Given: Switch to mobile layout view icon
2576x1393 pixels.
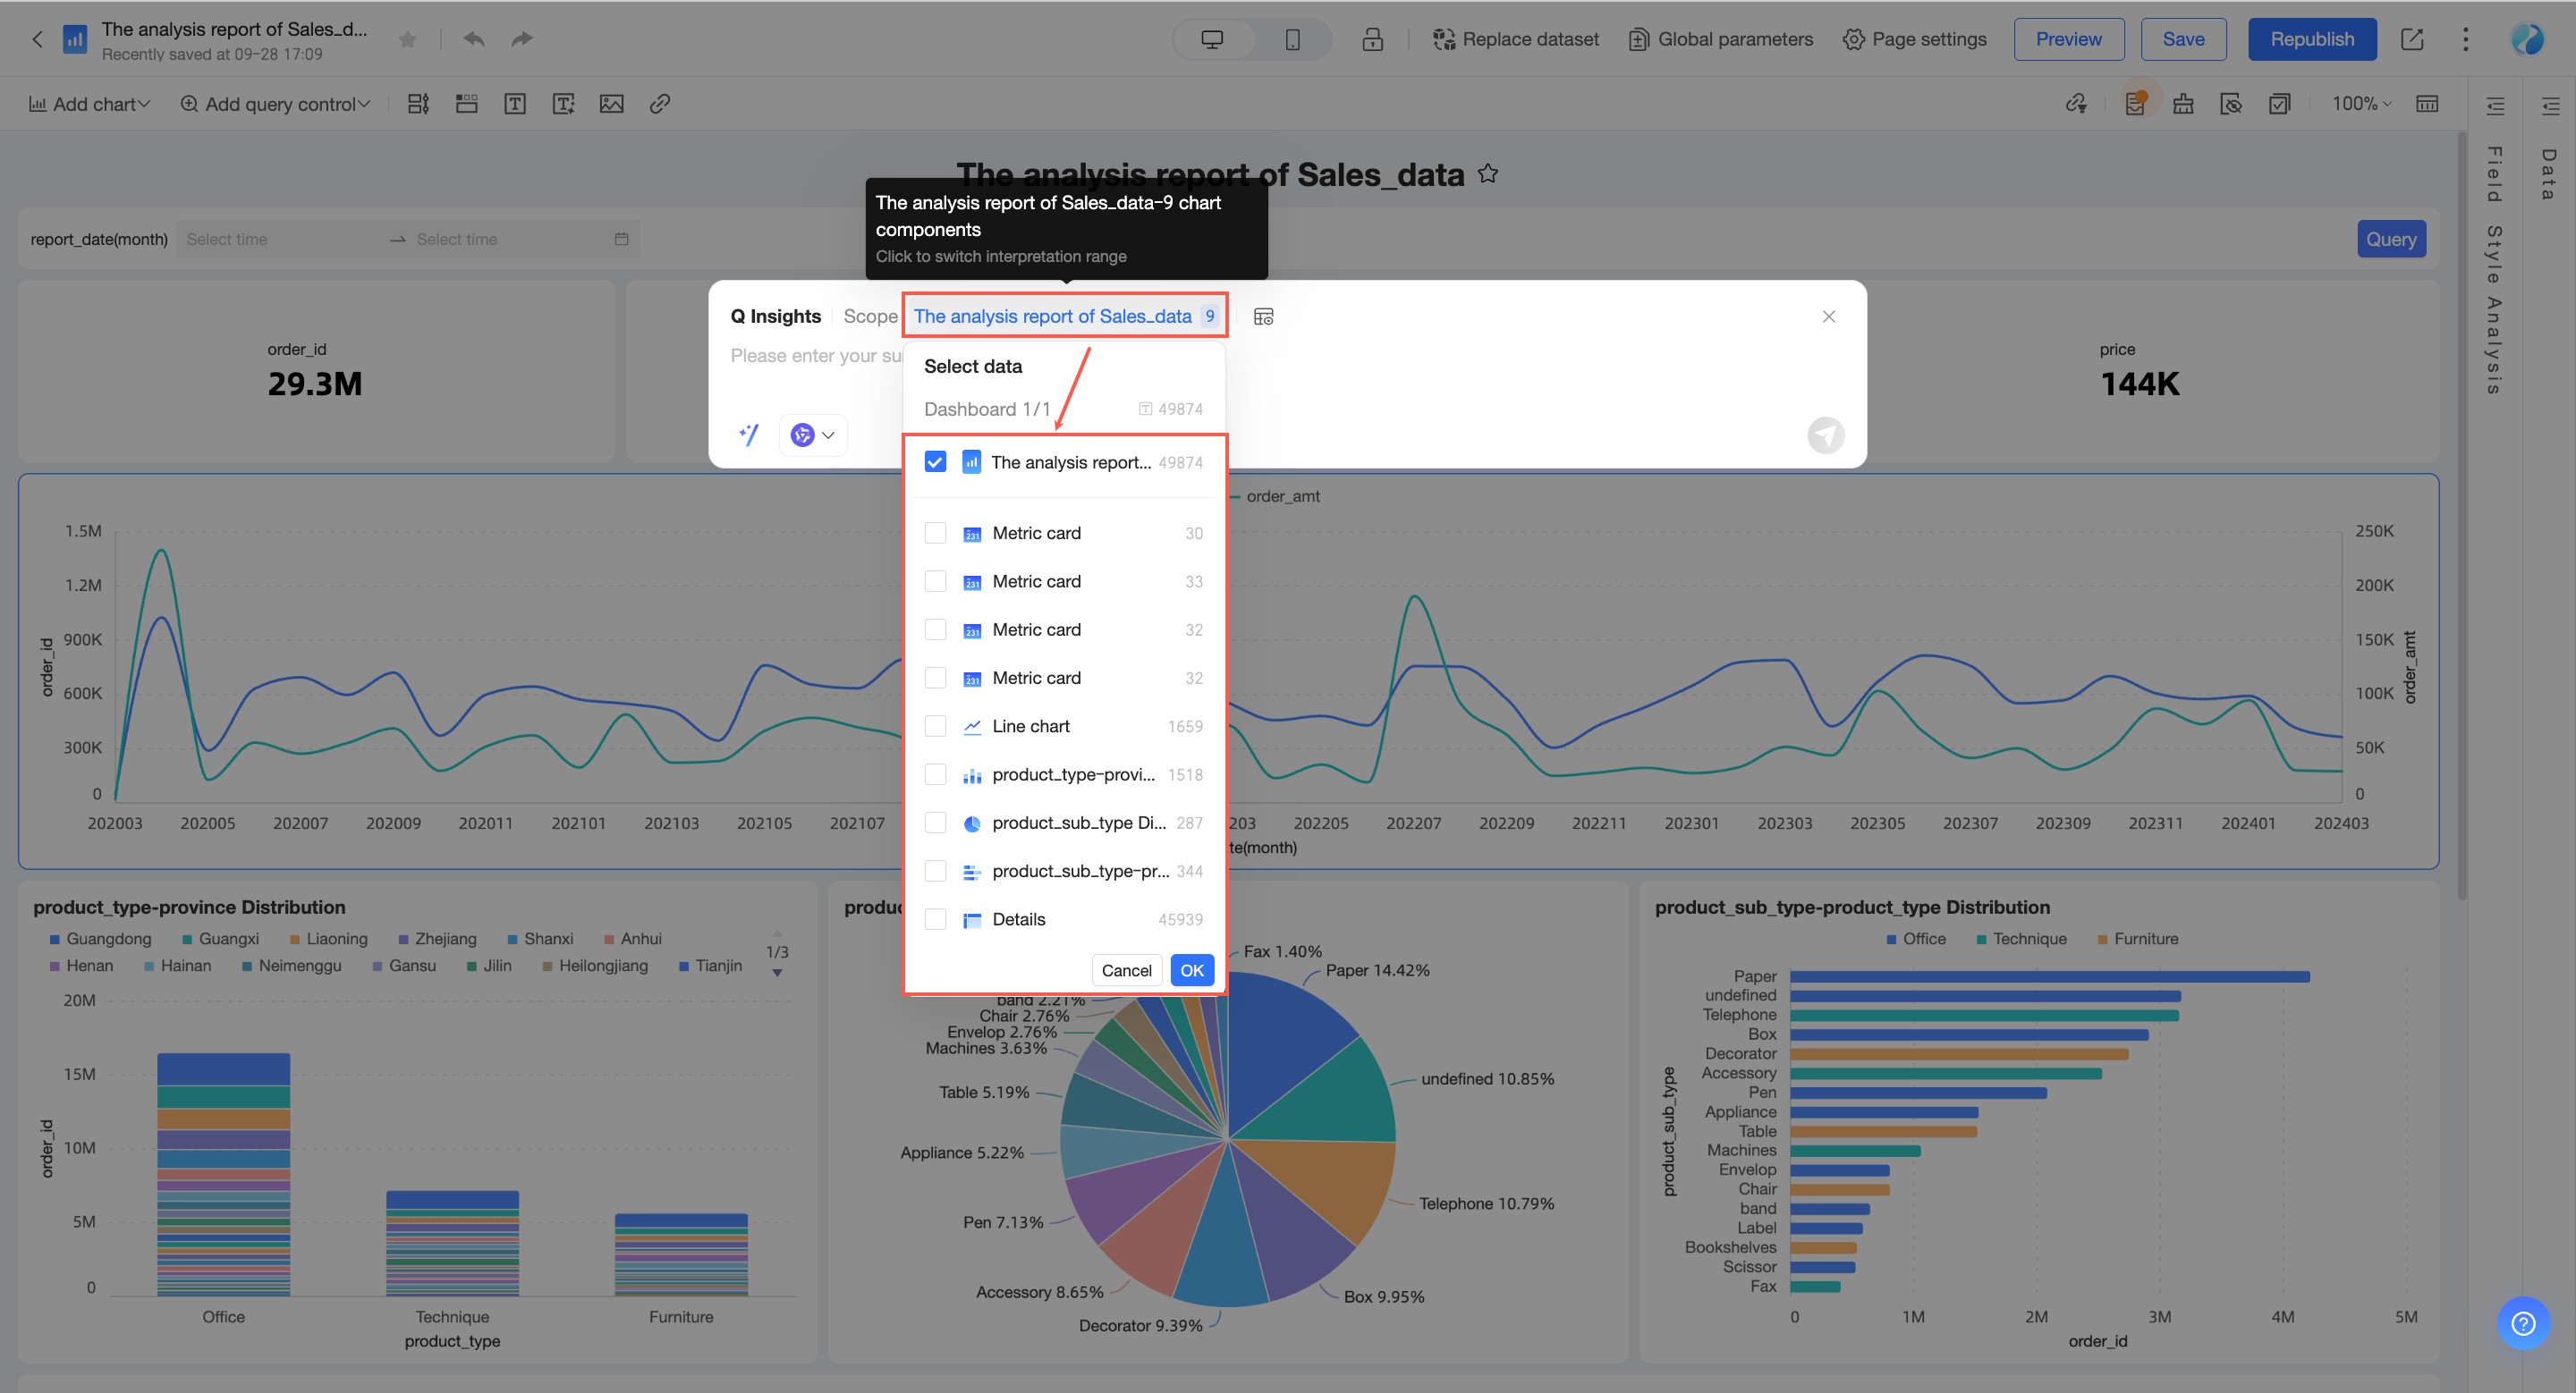Looking at the screenshot, I should click(1292, 39).
